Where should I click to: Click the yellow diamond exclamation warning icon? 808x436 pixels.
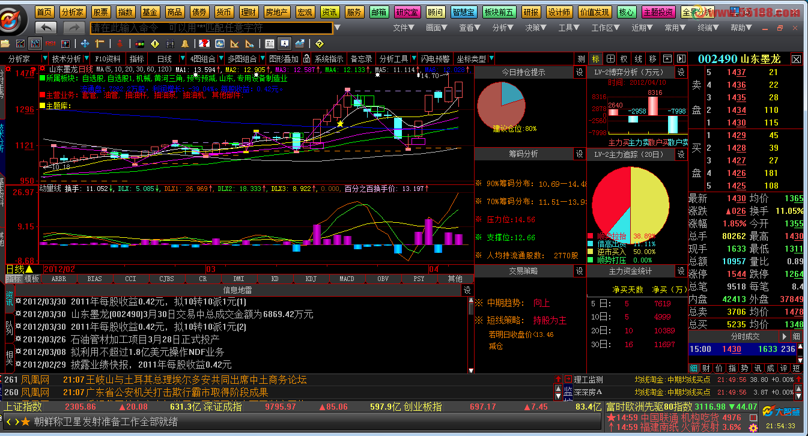155,43
